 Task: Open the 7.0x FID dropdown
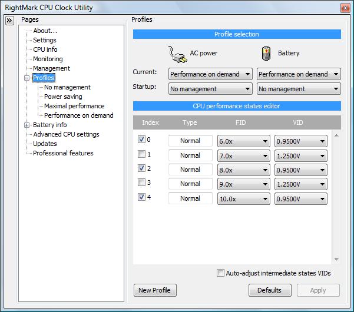[x=244, y=155]
